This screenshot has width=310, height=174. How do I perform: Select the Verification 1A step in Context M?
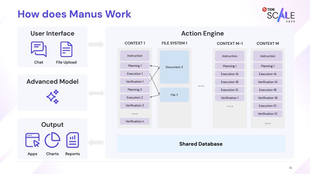pos(268,82)
